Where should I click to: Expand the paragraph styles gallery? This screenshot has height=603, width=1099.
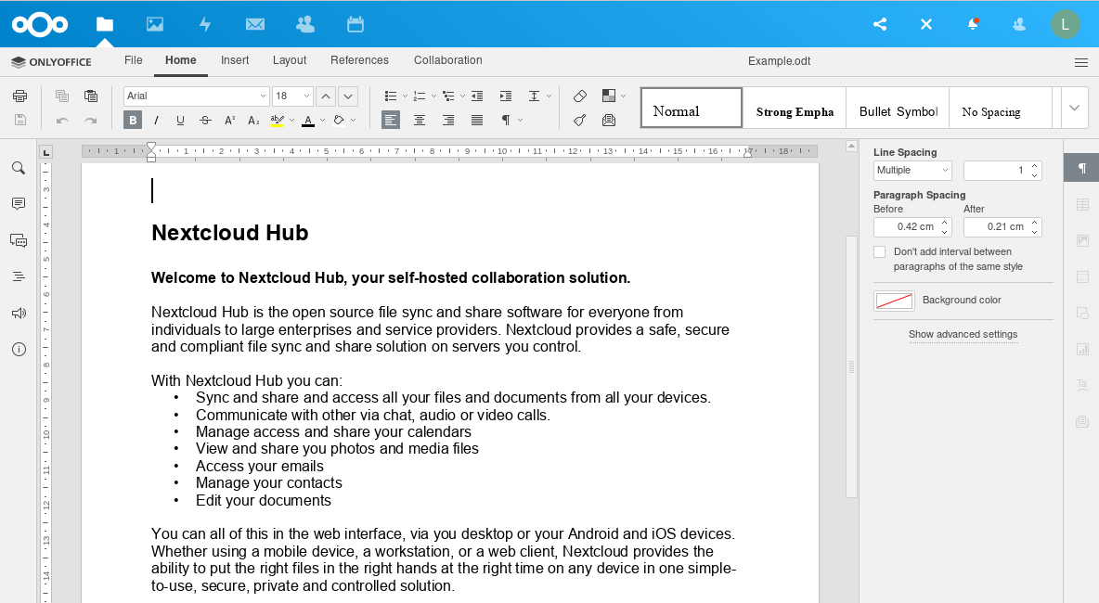1074,108
